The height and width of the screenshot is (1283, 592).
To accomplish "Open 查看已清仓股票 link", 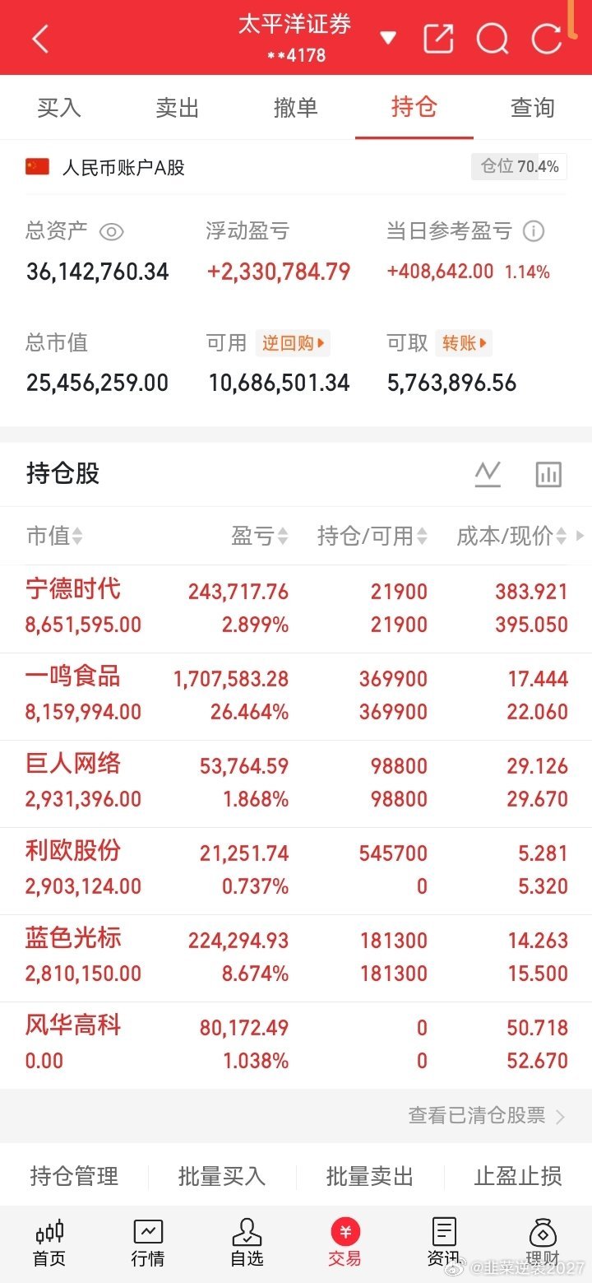I will pyautogui.click(x=487, y=1115).
